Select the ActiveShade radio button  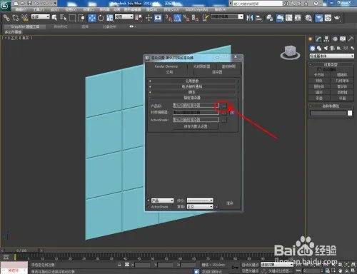(x=149, y=207)
